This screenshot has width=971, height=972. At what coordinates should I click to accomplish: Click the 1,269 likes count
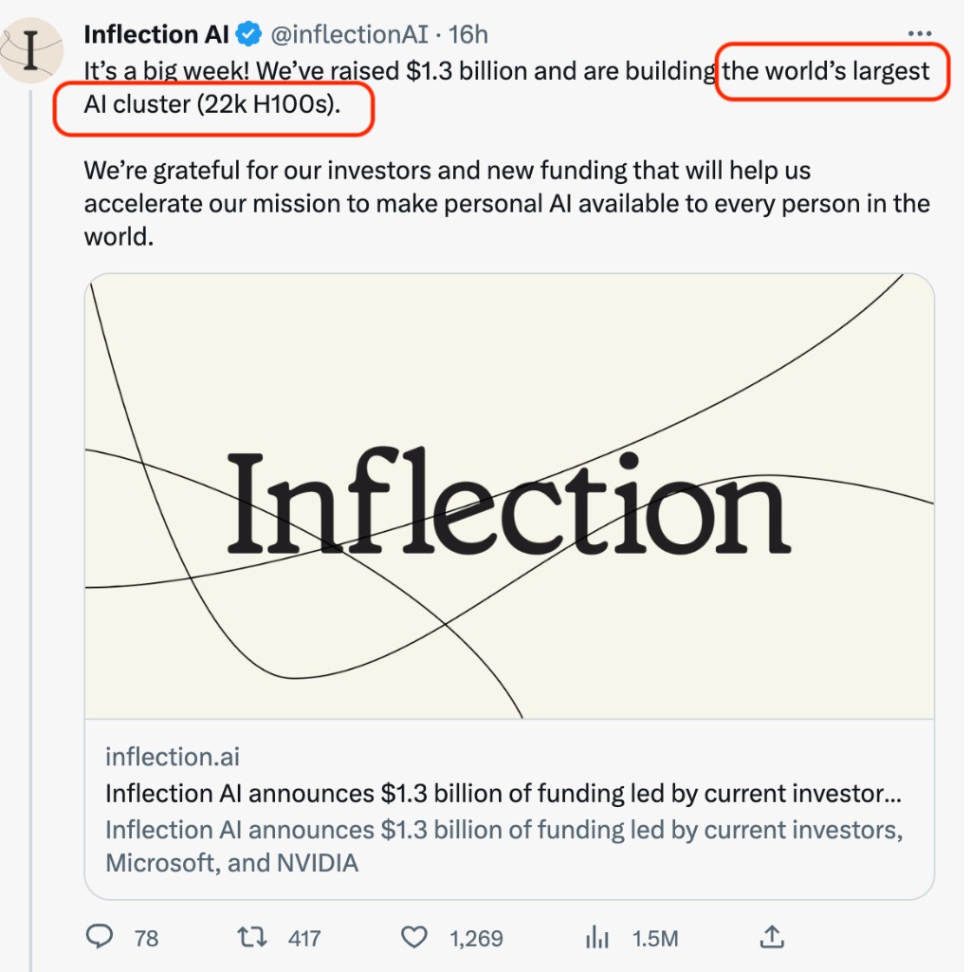tap(476, 939)
